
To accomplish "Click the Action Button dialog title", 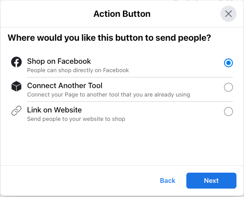I will 122,14.
